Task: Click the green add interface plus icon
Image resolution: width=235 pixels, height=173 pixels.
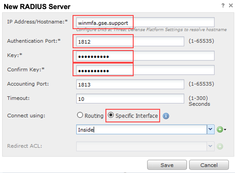Action: (x=220, y=129)
